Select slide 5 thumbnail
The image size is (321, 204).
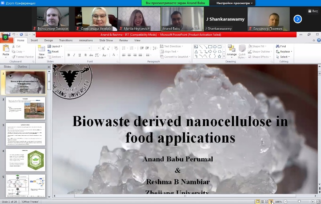click(25, 186)
